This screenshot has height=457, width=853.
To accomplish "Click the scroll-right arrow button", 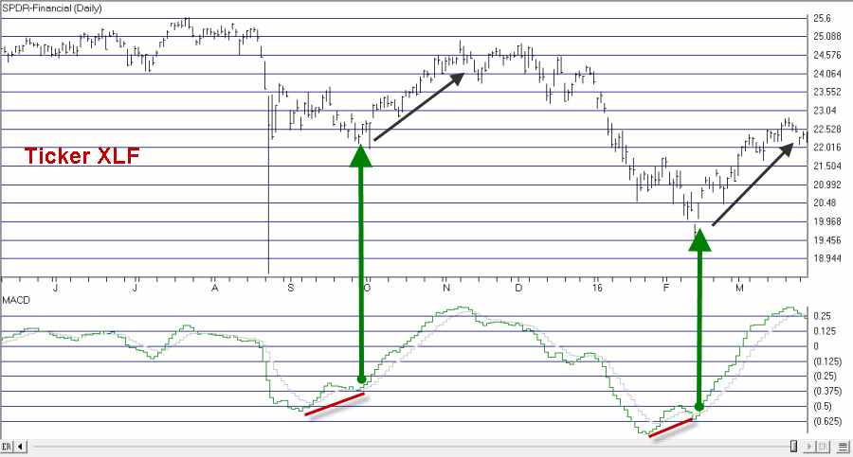I will point(809,447).
